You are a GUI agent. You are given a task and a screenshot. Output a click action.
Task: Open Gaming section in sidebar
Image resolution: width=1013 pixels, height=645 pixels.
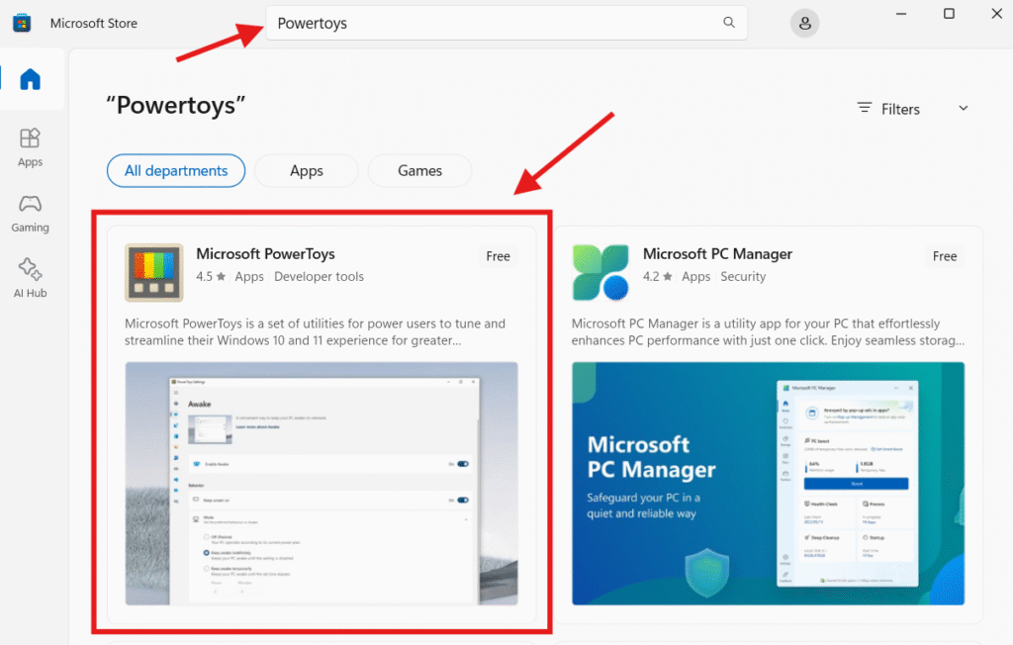coord(30,213)
